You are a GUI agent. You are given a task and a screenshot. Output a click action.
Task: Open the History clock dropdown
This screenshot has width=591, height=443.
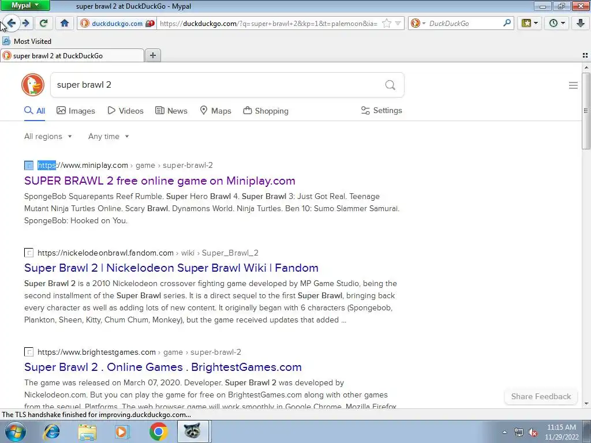tap(557, 23)
